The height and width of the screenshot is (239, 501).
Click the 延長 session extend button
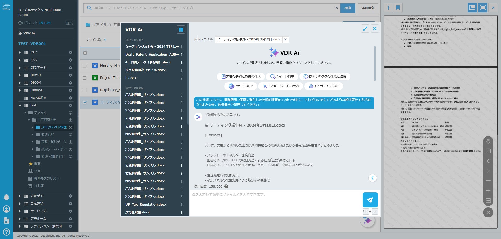click(x=69, y=23)
